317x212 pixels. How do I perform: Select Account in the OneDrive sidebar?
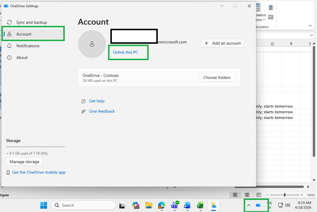tap(33, 34)
